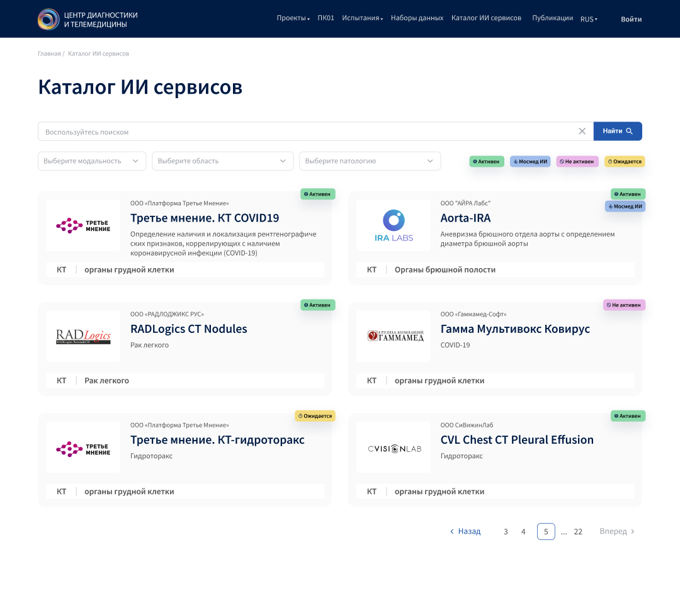Viewport: 680px width, 591px height.
Task: Click ООО «Платформа Третье Мнение» on the COVID19 card
Action: pos(179,203)
